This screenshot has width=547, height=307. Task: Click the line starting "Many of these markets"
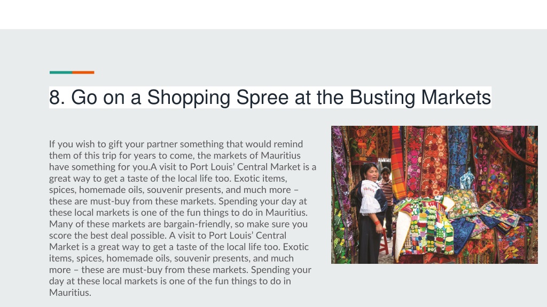point(178,224)
